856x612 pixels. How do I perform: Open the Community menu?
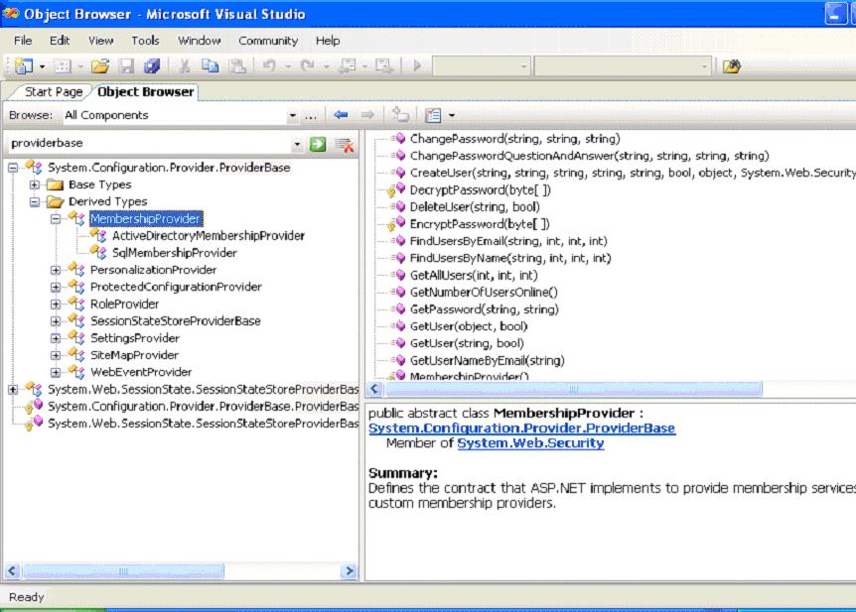(268, 41)
